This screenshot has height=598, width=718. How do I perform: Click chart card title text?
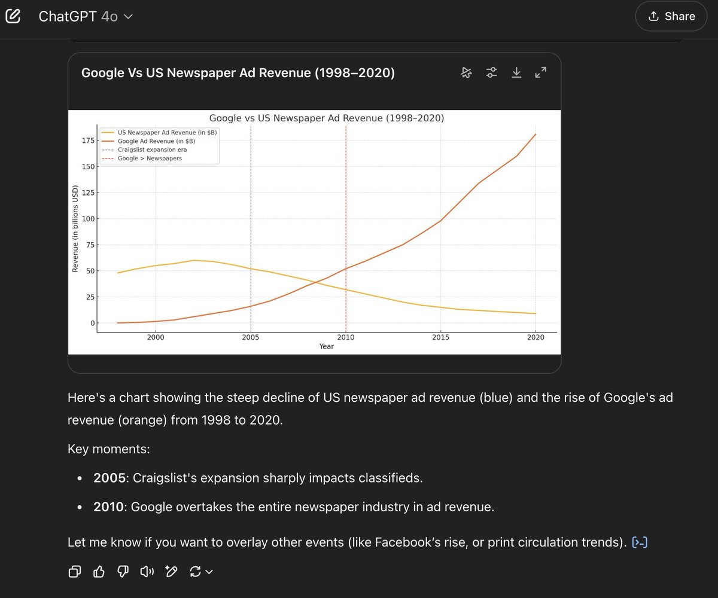pos(238,73)
